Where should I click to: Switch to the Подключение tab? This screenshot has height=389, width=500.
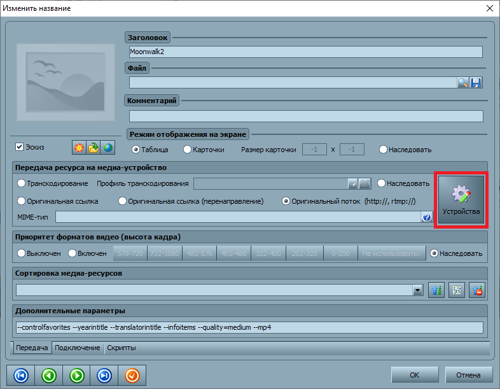pos(77,348)
